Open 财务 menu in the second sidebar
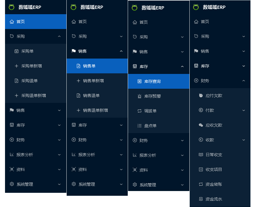The image size is (254, 207). click(97, 140)
